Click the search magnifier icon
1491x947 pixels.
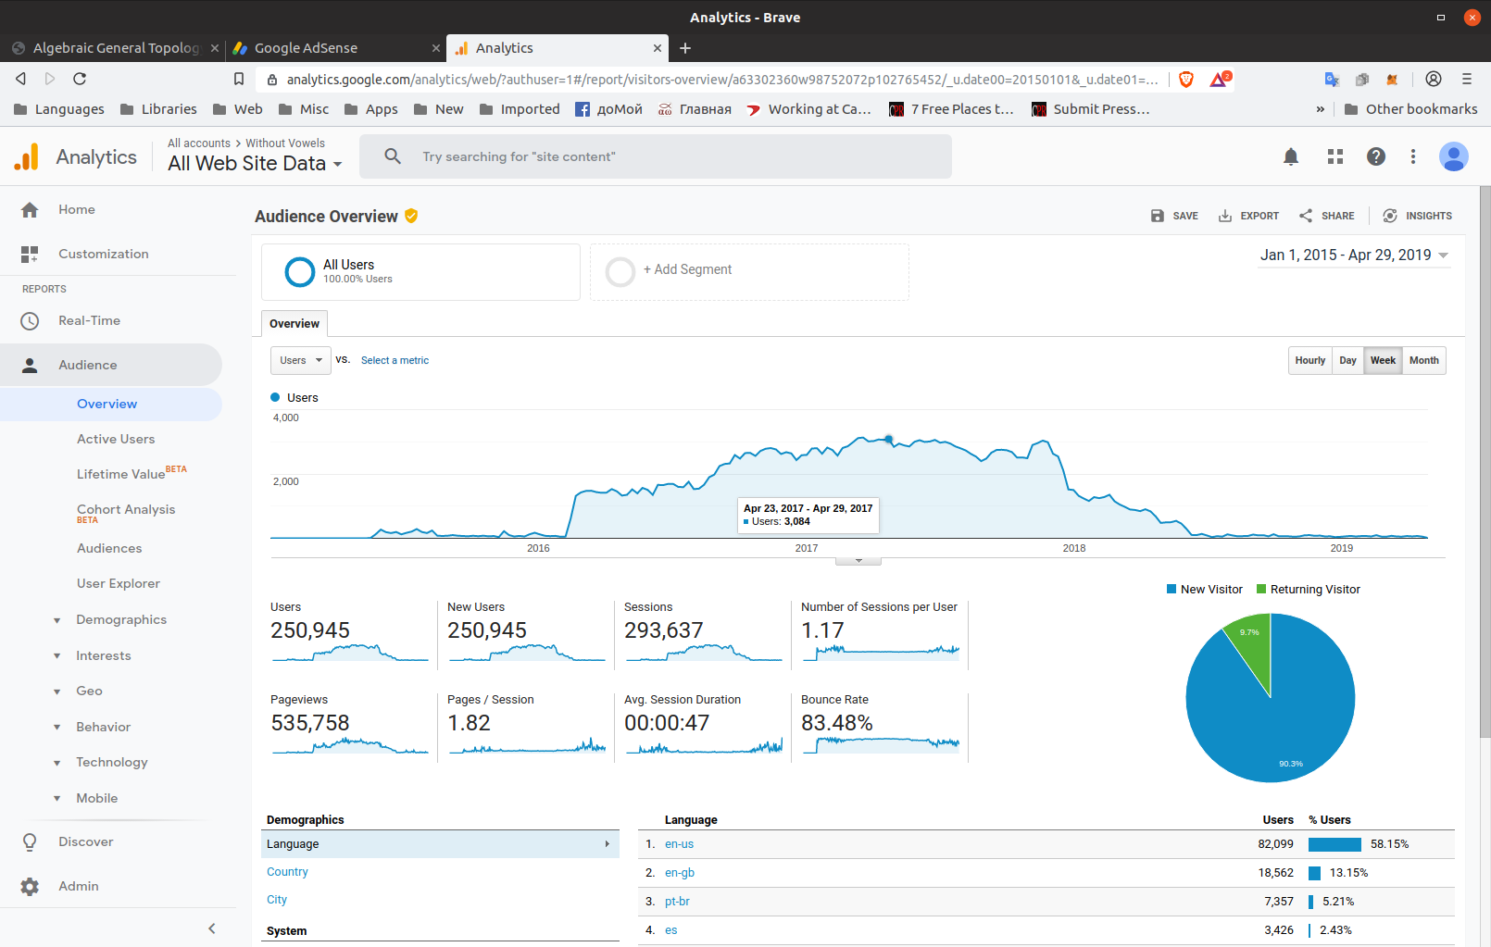click(x=393, y=156)
